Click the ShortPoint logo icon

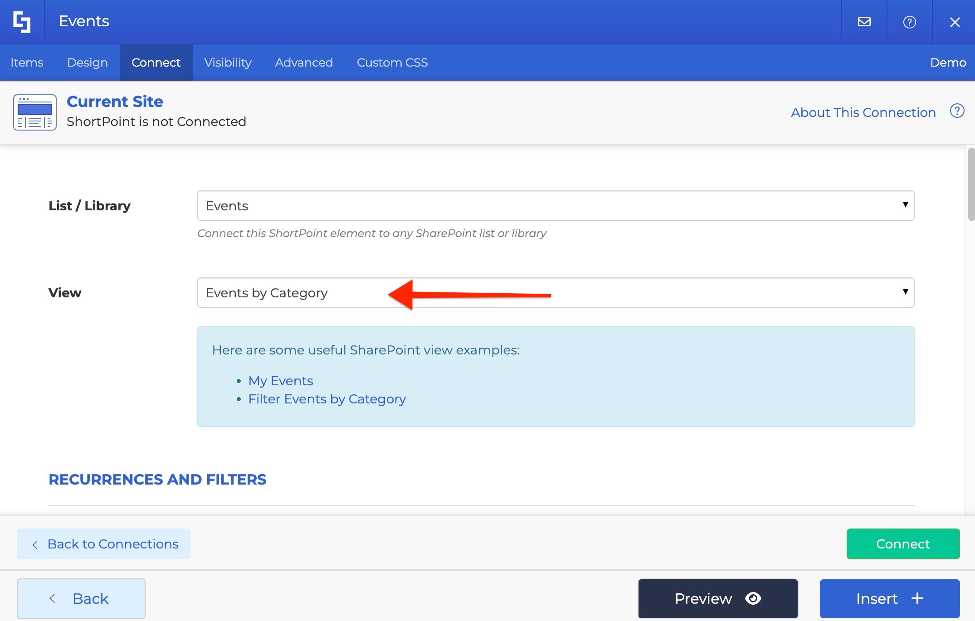22,22
